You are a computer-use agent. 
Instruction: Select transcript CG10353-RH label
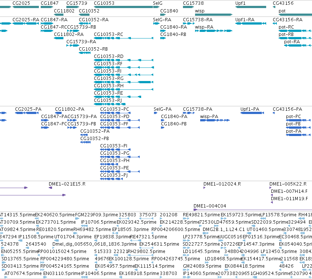[x=109, y=86]
